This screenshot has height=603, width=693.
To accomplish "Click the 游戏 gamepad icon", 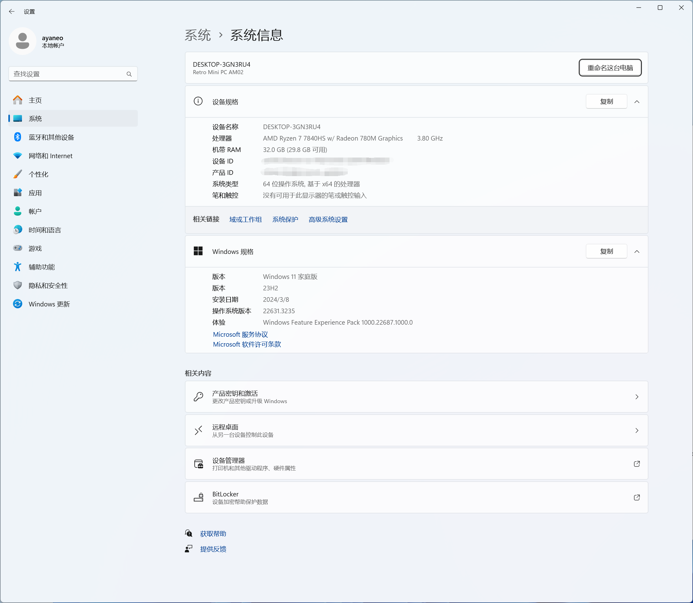I will [x=18, y=248].
